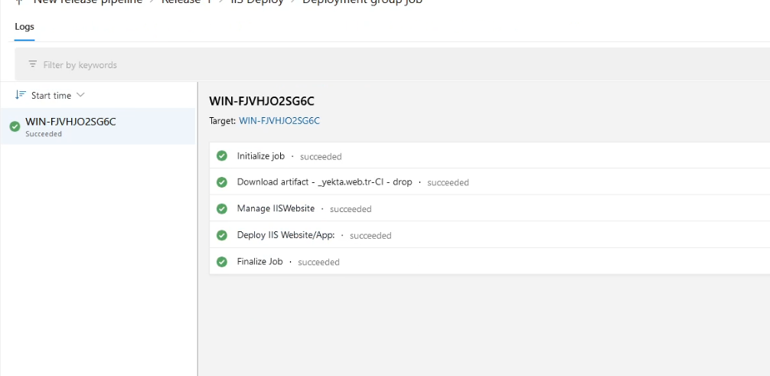Expand the Start time chevron
This screenshot has height=376, width=770.
pyautogui.click(x=80, y=95)
